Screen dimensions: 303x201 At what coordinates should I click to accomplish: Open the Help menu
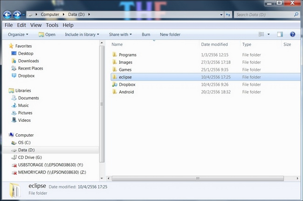(x=68, y=25)
